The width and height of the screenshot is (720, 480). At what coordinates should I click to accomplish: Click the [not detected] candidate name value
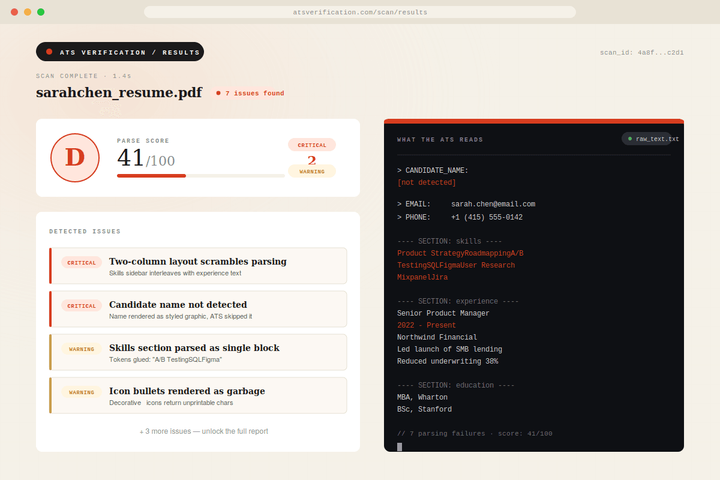(x=427, y=182)
